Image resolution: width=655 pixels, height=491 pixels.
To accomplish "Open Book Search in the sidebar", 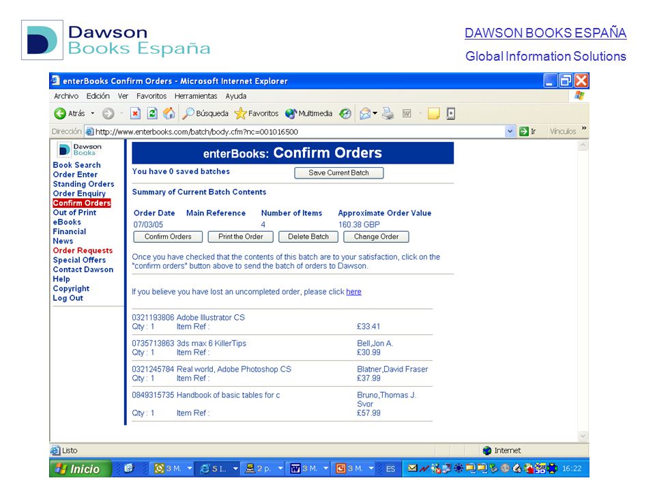I will pos(77,165).
